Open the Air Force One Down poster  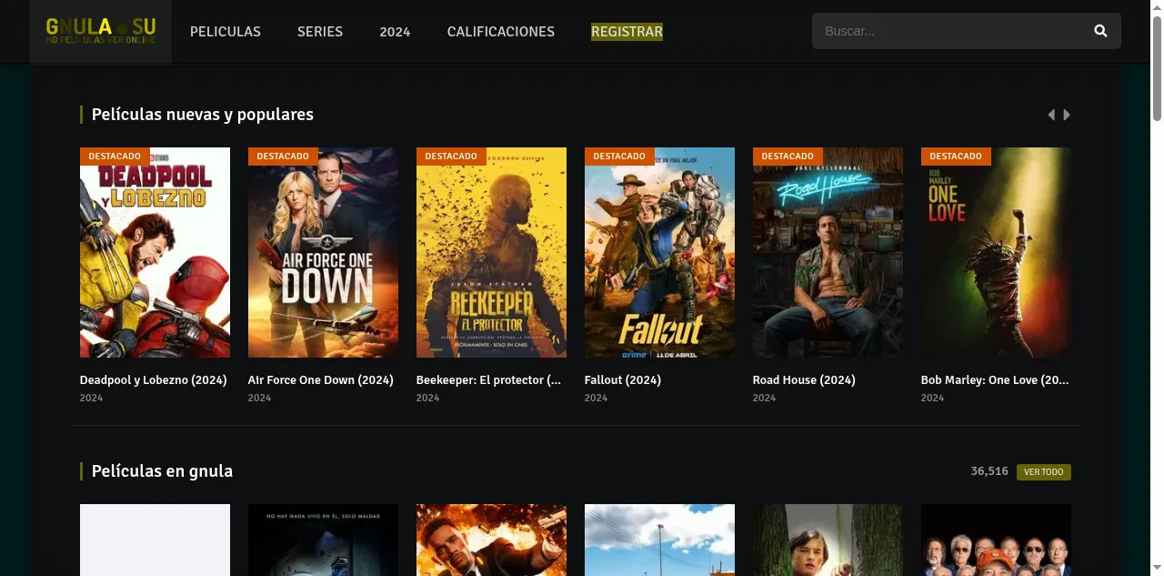[x=323, y=253]
